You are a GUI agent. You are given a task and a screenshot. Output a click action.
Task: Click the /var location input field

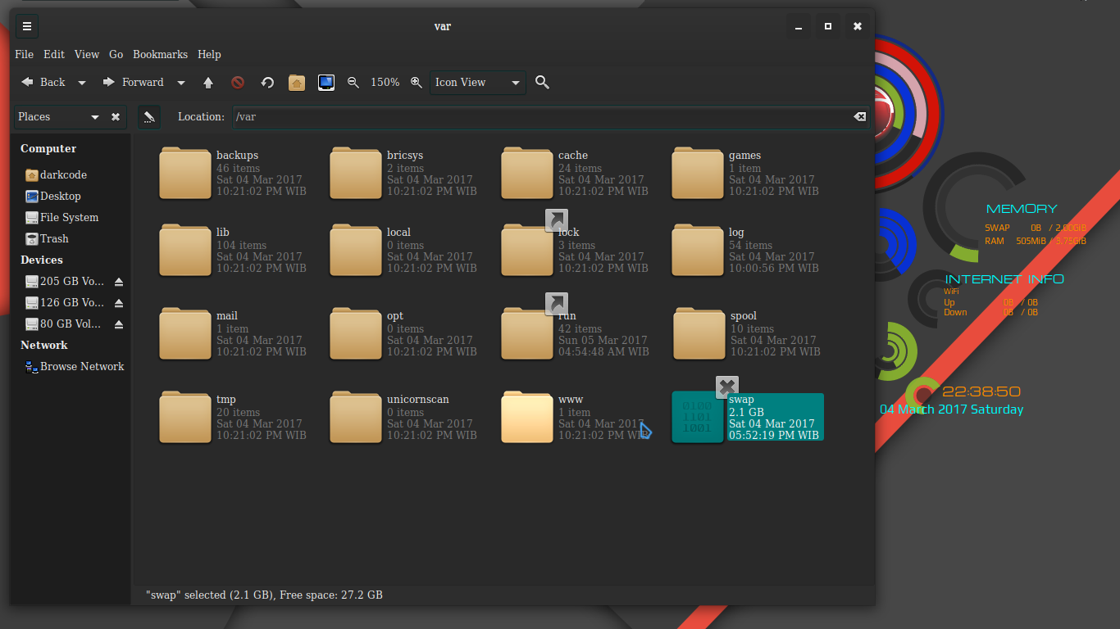(551, 117)
